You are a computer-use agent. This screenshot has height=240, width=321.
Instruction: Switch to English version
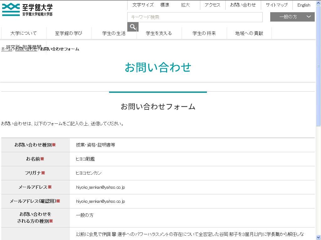coord(303,5)
